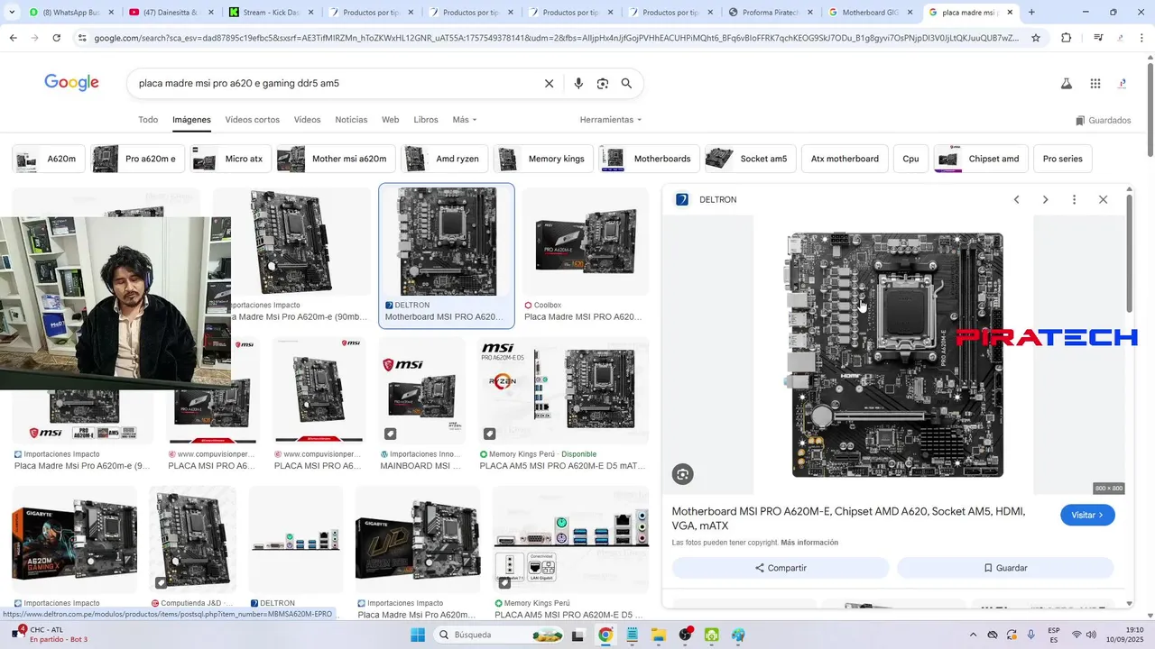Open taskbar Búsqueda search box

(498, 635)
